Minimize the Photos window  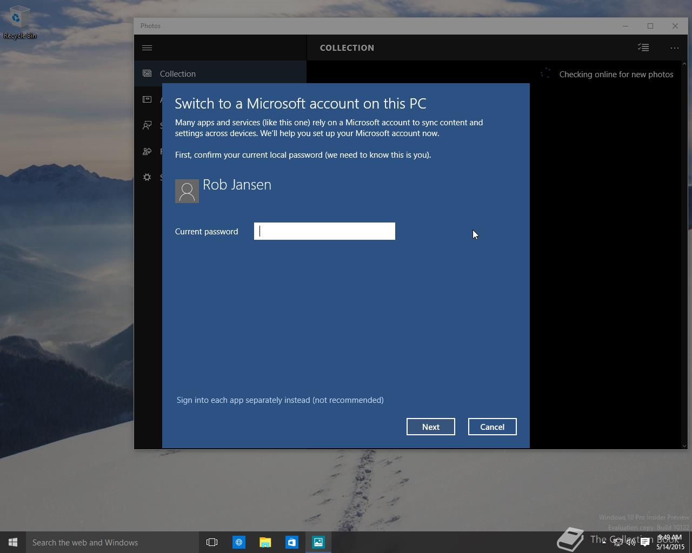point(626,26)
